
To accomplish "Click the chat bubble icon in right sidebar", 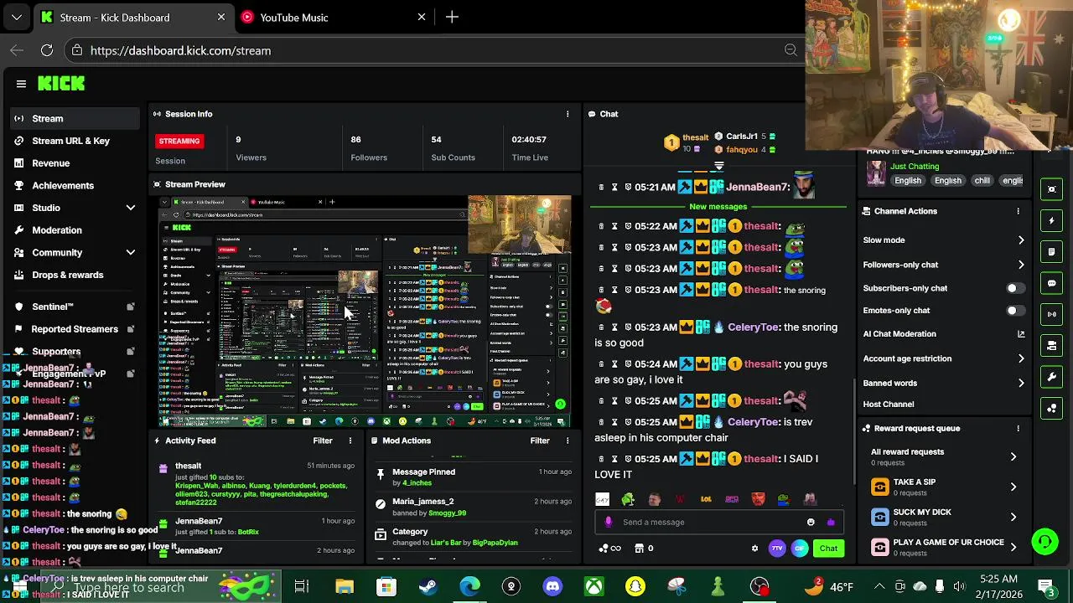I will pyautogui.click(x=1052, y=283).
